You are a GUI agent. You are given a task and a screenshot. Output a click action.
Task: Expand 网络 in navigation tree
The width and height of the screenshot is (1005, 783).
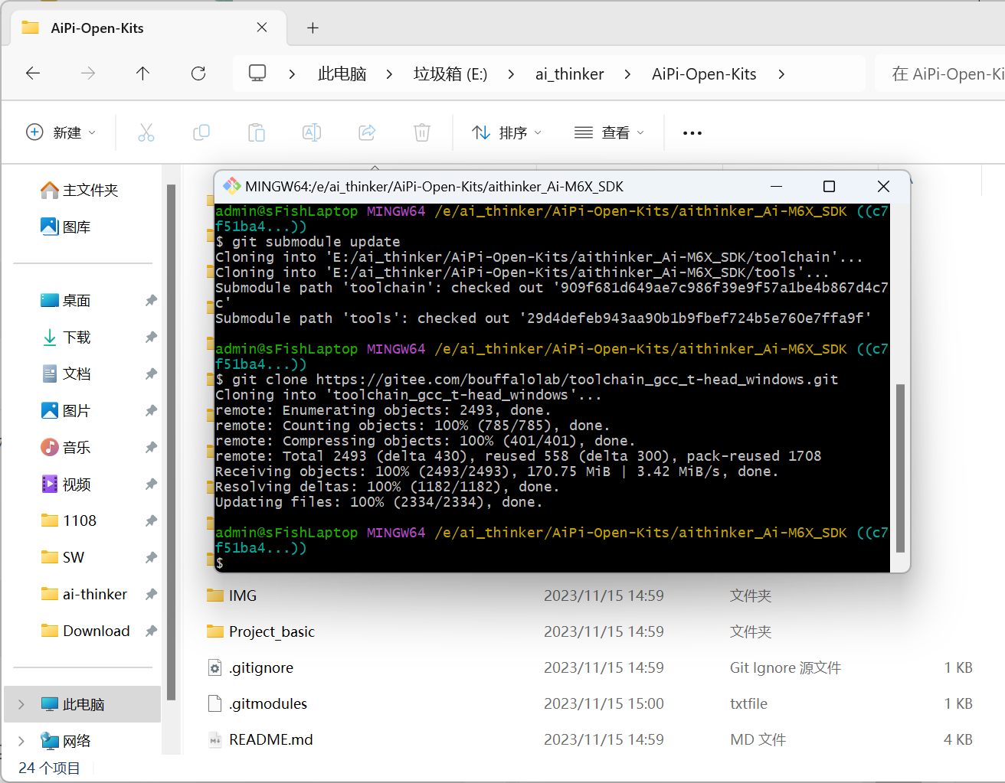coord(21,741)
